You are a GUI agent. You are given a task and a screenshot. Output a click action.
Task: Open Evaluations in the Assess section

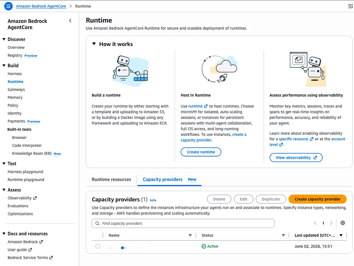(18, 206)
